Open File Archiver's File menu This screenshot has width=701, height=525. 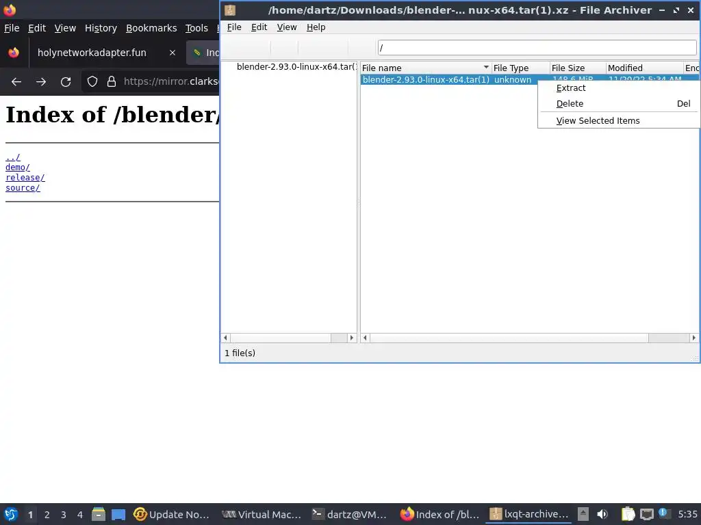coord(234,27)
